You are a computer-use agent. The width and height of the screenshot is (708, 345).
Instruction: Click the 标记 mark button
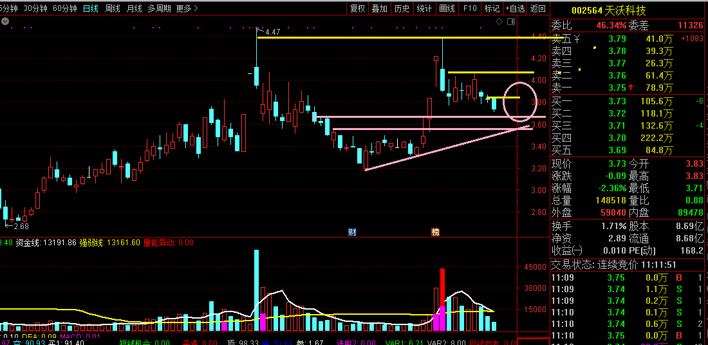point(492,8)
